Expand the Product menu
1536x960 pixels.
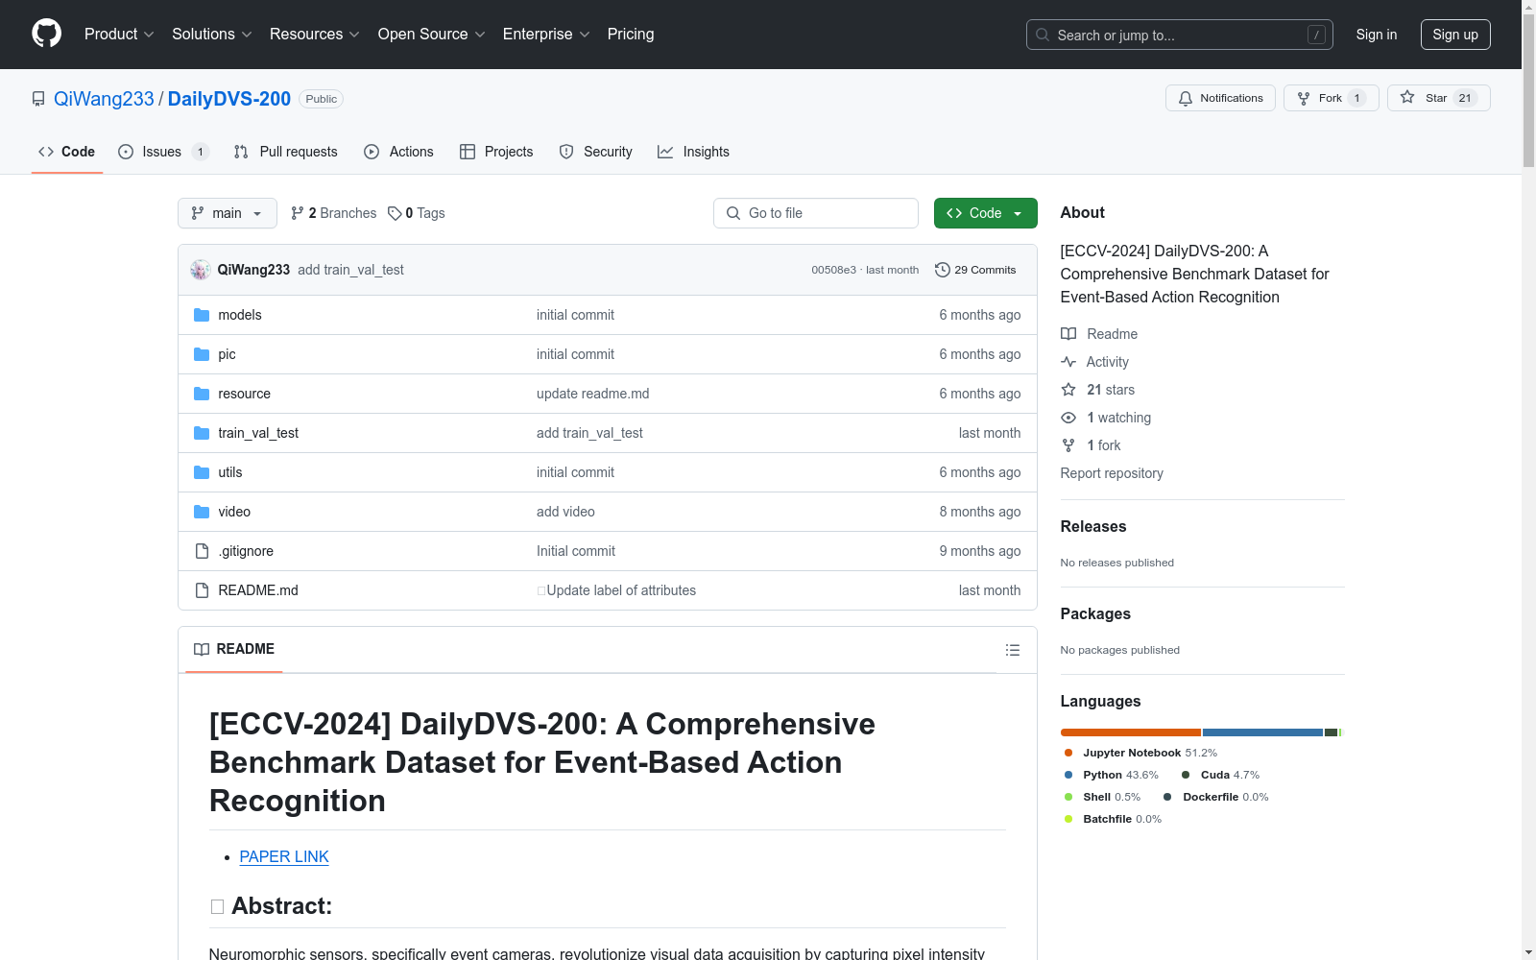coord(119,34)
